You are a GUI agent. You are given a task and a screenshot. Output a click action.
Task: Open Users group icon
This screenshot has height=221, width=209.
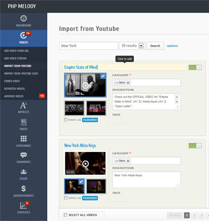tap(24, 172)
